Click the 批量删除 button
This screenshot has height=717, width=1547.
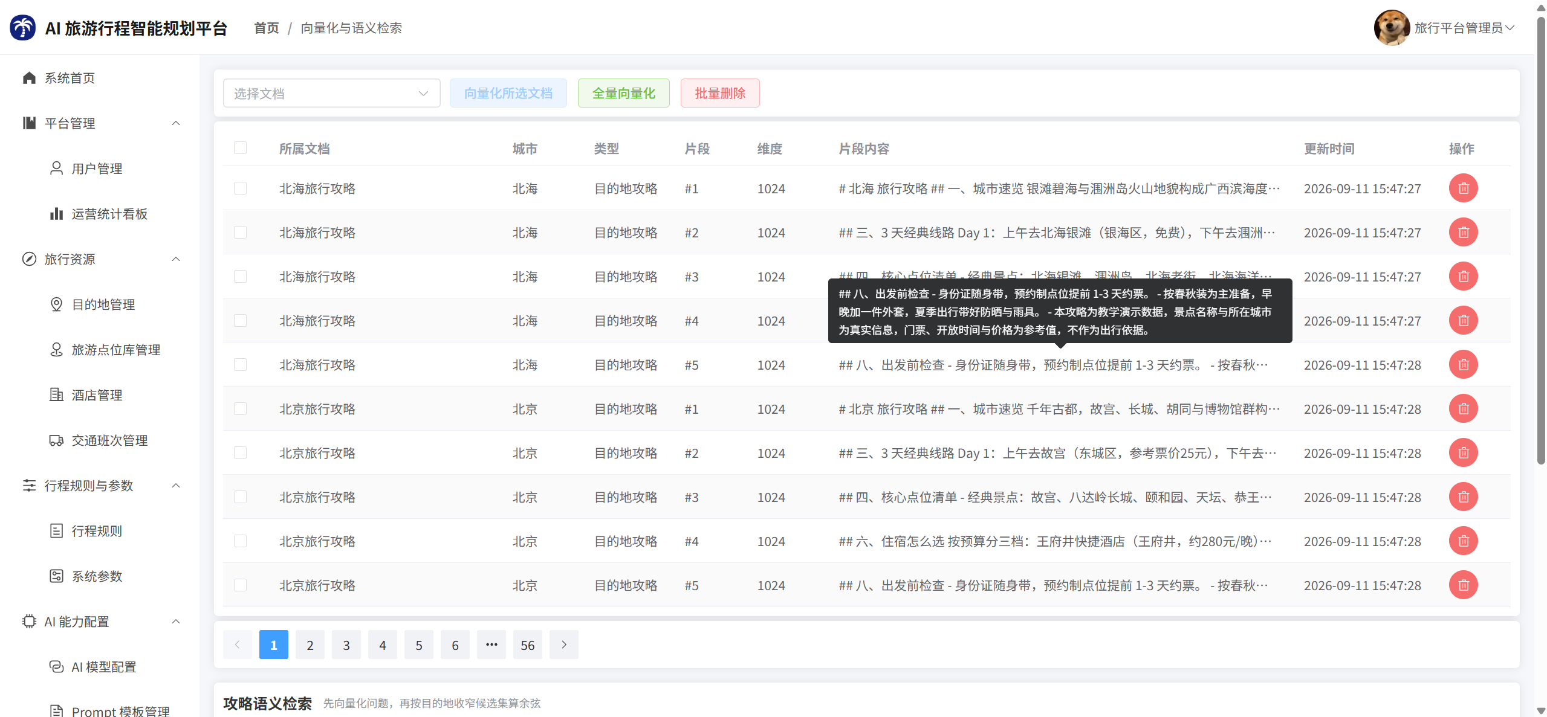(x=720, y=93)
